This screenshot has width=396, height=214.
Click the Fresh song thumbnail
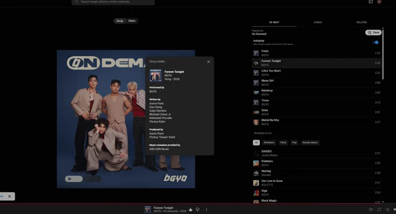point(256,53)
